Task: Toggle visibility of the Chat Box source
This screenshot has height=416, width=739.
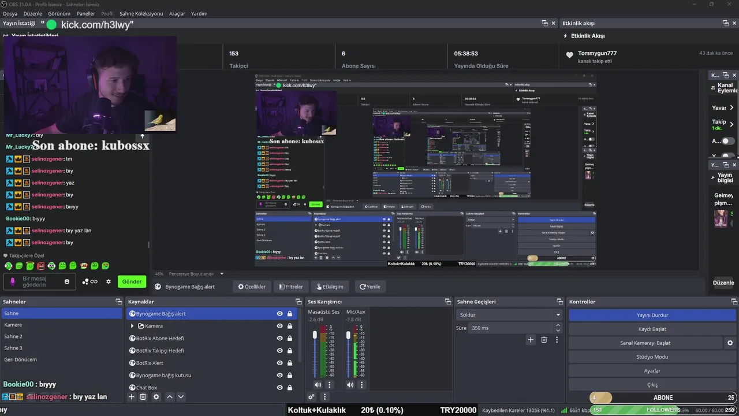Action: [x=279, y=388]
